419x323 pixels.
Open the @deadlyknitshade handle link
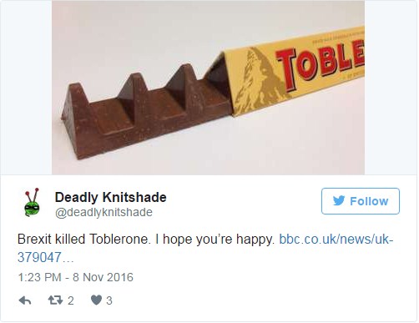(x=103, y=212)
